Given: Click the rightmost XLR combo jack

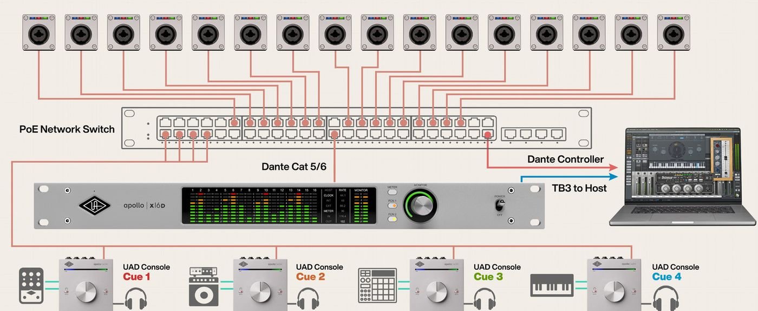Looking at the screenshot, I should pos(674,32).
